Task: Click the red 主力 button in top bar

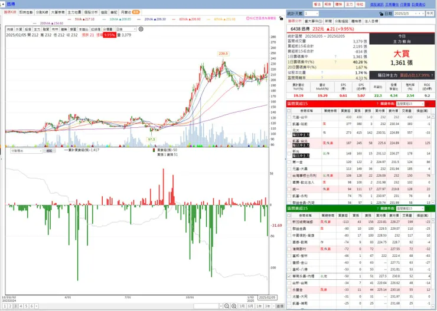Action: pyautogui.click(x=350, y=5)
